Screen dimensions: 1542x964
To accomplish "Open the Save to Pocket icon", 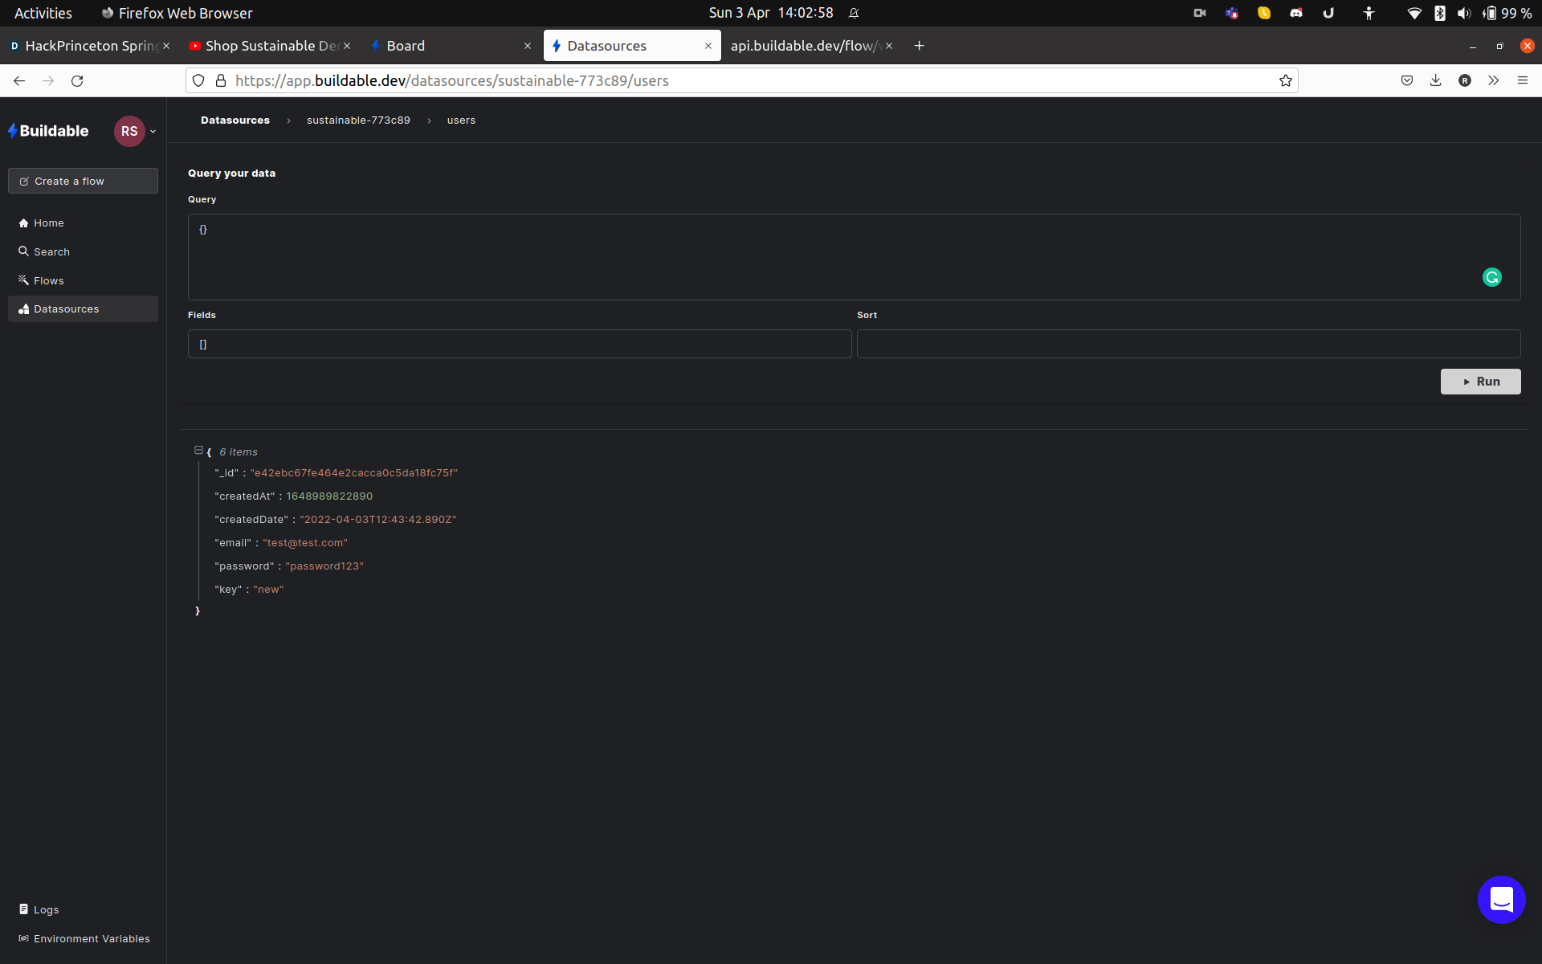I will (1406, 80).
